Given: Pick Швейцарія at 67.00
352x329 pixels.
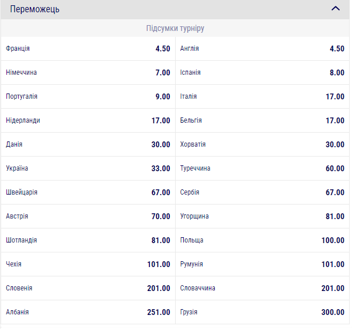Looking at the screenshot, I should (x=88, y=192).
